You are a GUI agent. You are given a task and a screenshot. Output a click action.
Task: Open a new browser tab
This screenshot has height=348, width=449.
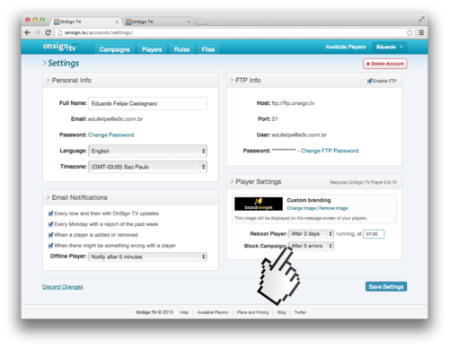pyautogui.click(x=201, y=22)
